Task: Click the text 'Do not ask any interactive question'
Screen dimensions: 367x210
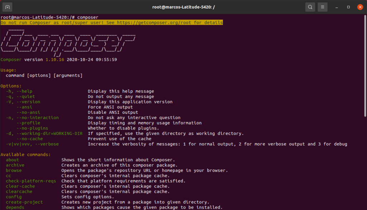Action: 134,118
